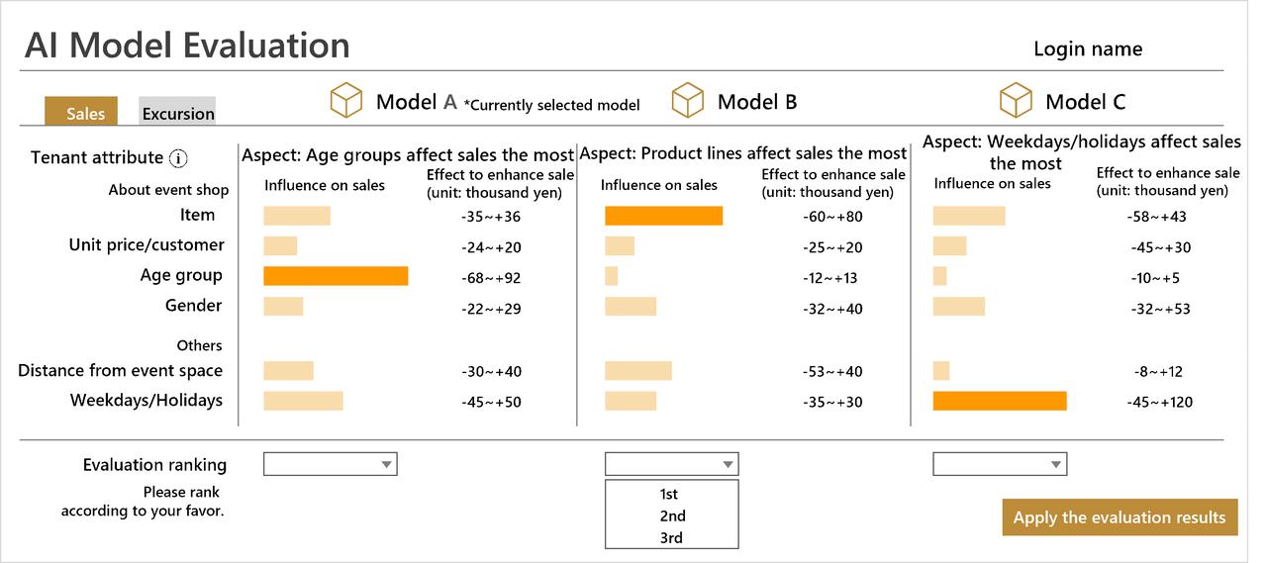
Task: Click the Login name label
Action: 1087,49
